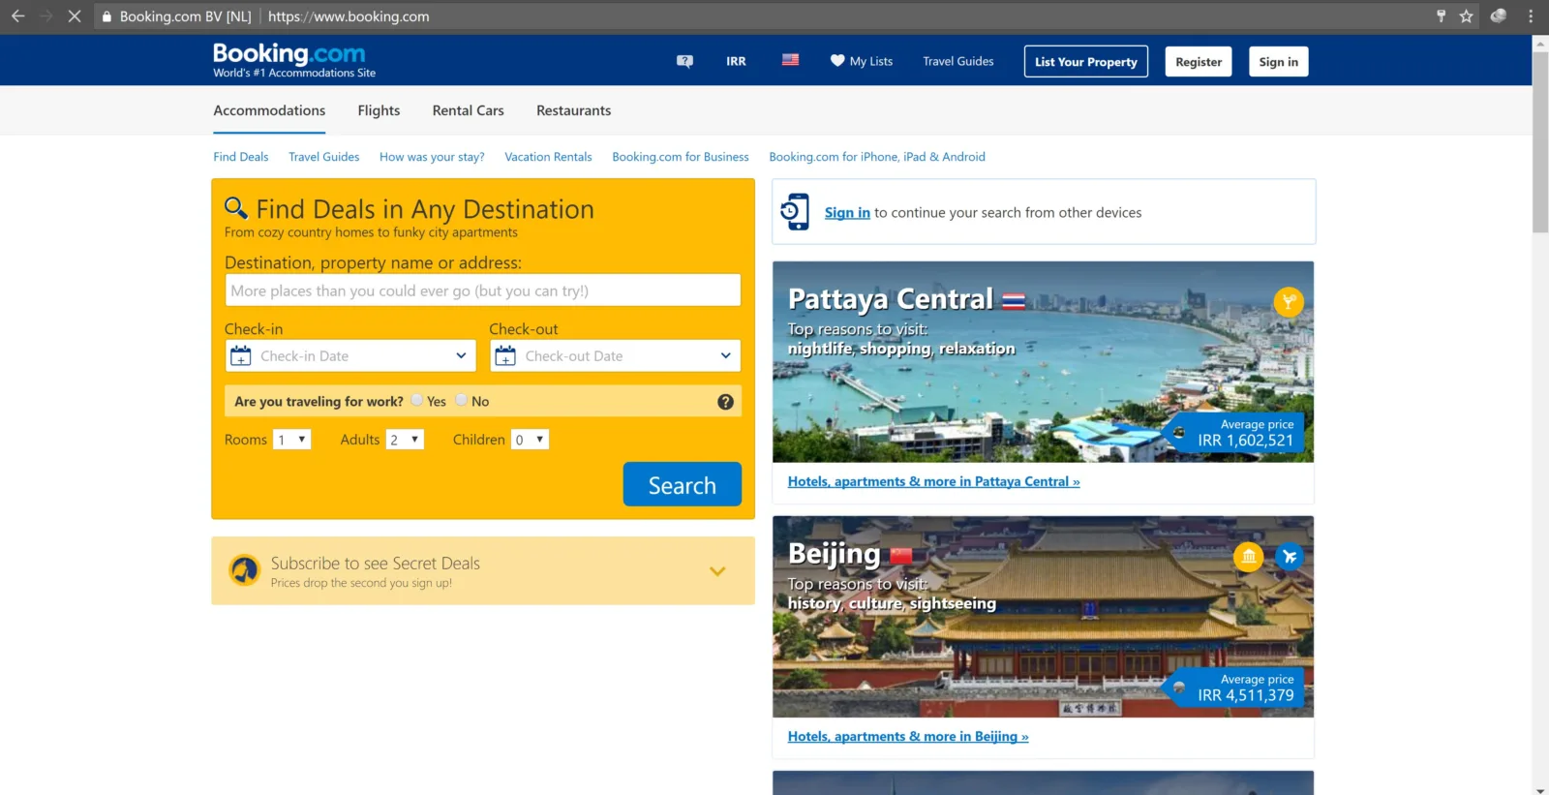1549x795 pixels.
Task: Click the China flag next to Beijing
Action: (x=901, y=556)
